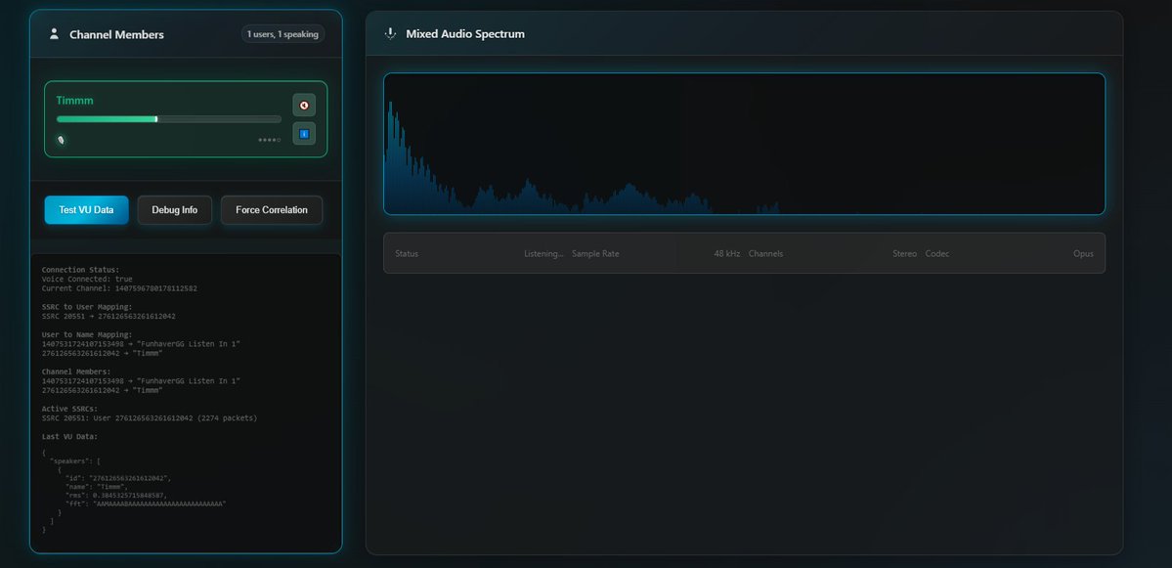Screen dimensions: 1172x568
Task: Open Timmm's info with the blue i icon
Action: pos(303,133)
